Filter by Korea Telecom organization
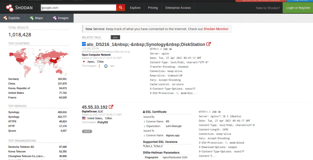The width and height of the screenshot is (313, 160). pyautogui.click(x=17, y=151)
